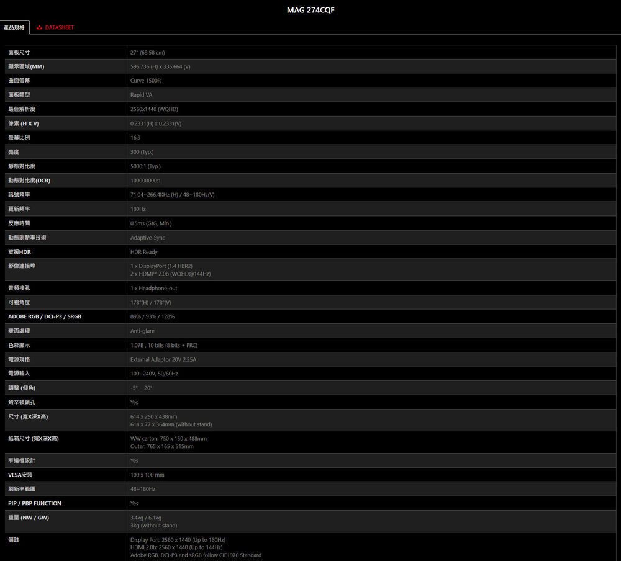
Task: Click the 180Hz refresh rate value
Action: (x=138, y=209)
